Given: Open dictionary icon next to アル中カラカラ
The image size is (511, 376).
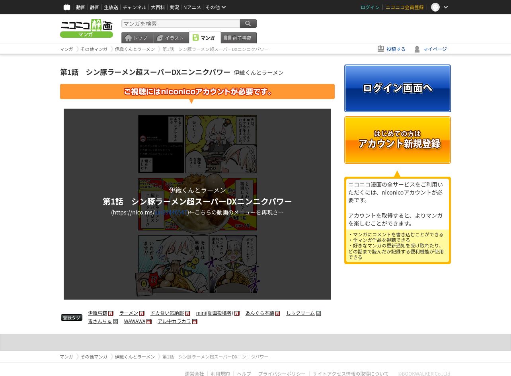Looking at the screenshot, I should [x=195, y=321].
